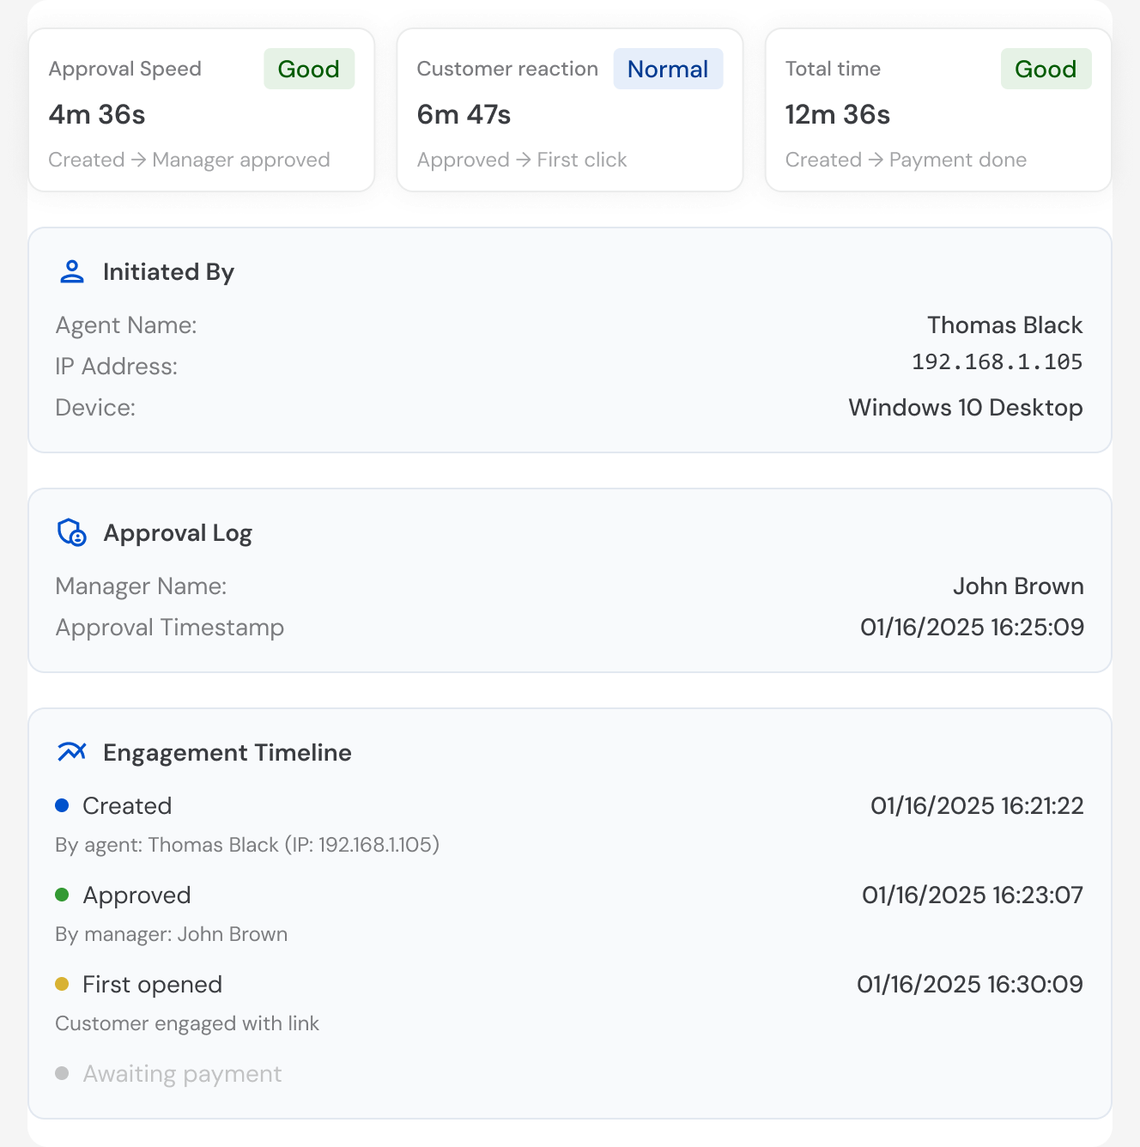Click the Initiated By heading
Image resolution: width=1140 pixels, height=1147 pixels.
click(168, 272)
